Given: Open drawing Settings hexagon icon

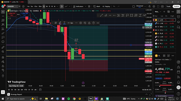Looking at the screenshot, I should [81, 23].
